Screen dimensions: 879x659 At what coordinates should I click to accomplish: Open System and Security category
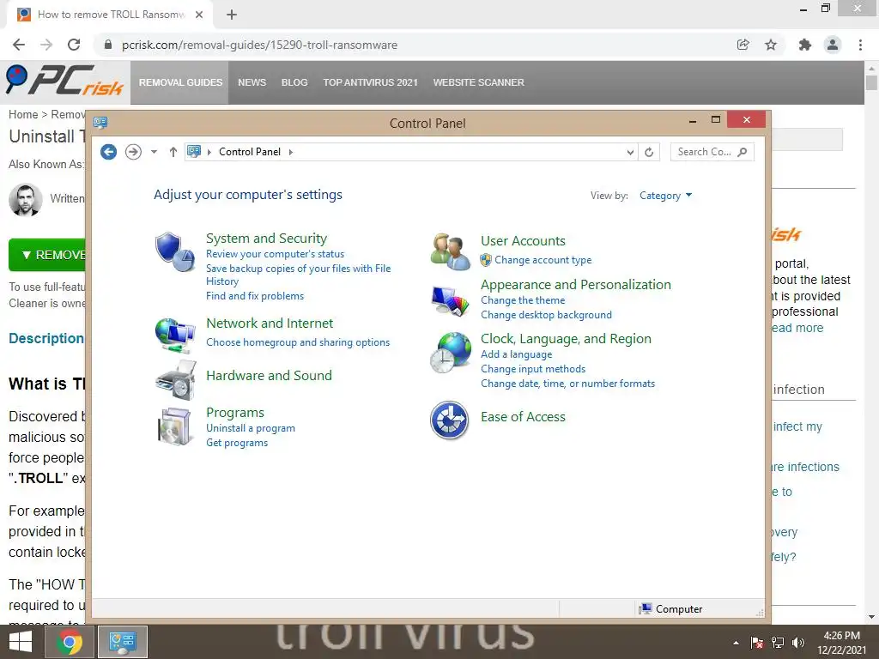(x=266, y=239)
